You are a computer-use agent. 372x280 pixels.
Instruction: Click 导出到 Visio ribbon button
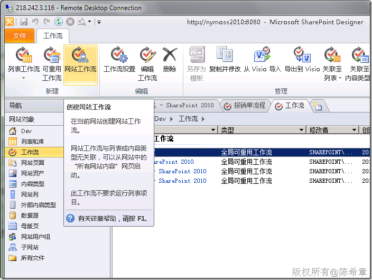pyautogui.click(x=302, y=60)
